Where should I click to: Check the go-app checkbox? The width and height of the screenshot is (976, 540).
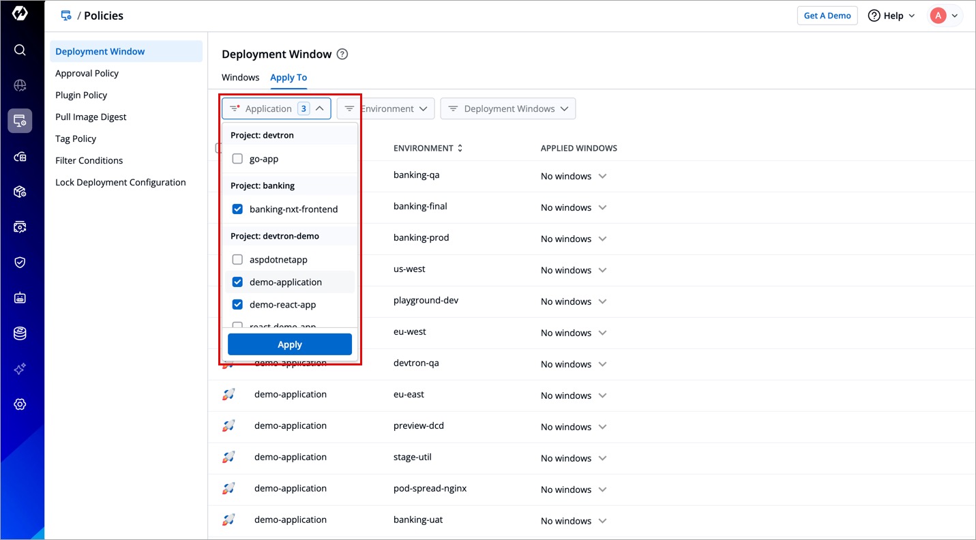coord(237,159)
